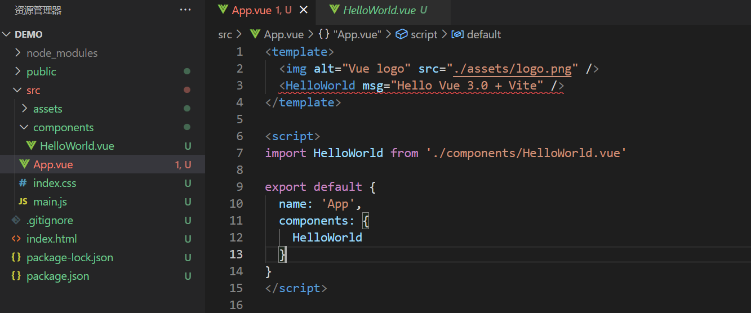This screenshot has height=313, width=751.
Task: Click line number 13 in the gutter
Action: point(236,254)
